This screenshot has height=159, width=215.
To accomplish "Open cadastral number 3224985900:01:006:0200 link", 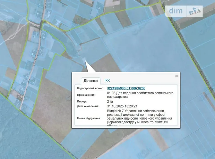I will click(126, 88).
